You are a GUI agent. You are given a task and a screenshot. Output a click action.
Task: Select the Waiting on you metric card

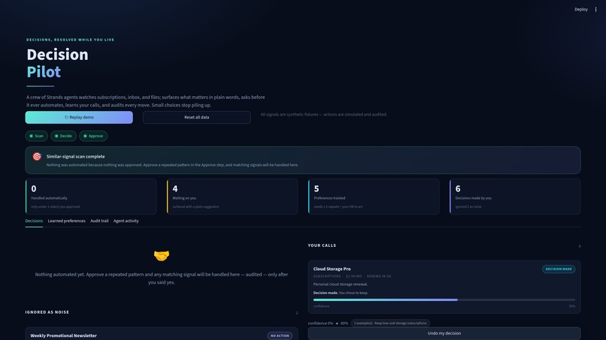pos(232,197)
